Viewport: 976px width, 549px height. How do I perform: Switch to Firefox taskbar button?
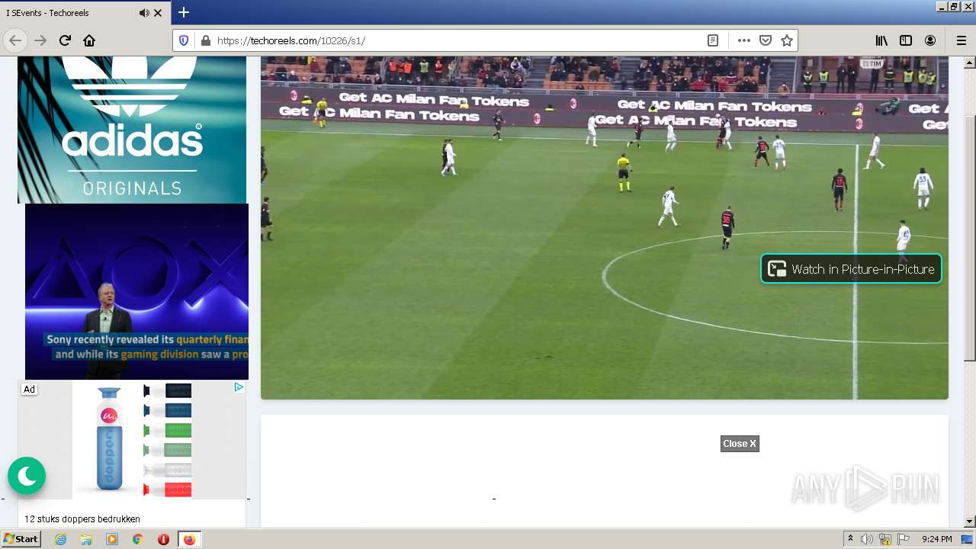pyautogui.click(x=189, y=539)
